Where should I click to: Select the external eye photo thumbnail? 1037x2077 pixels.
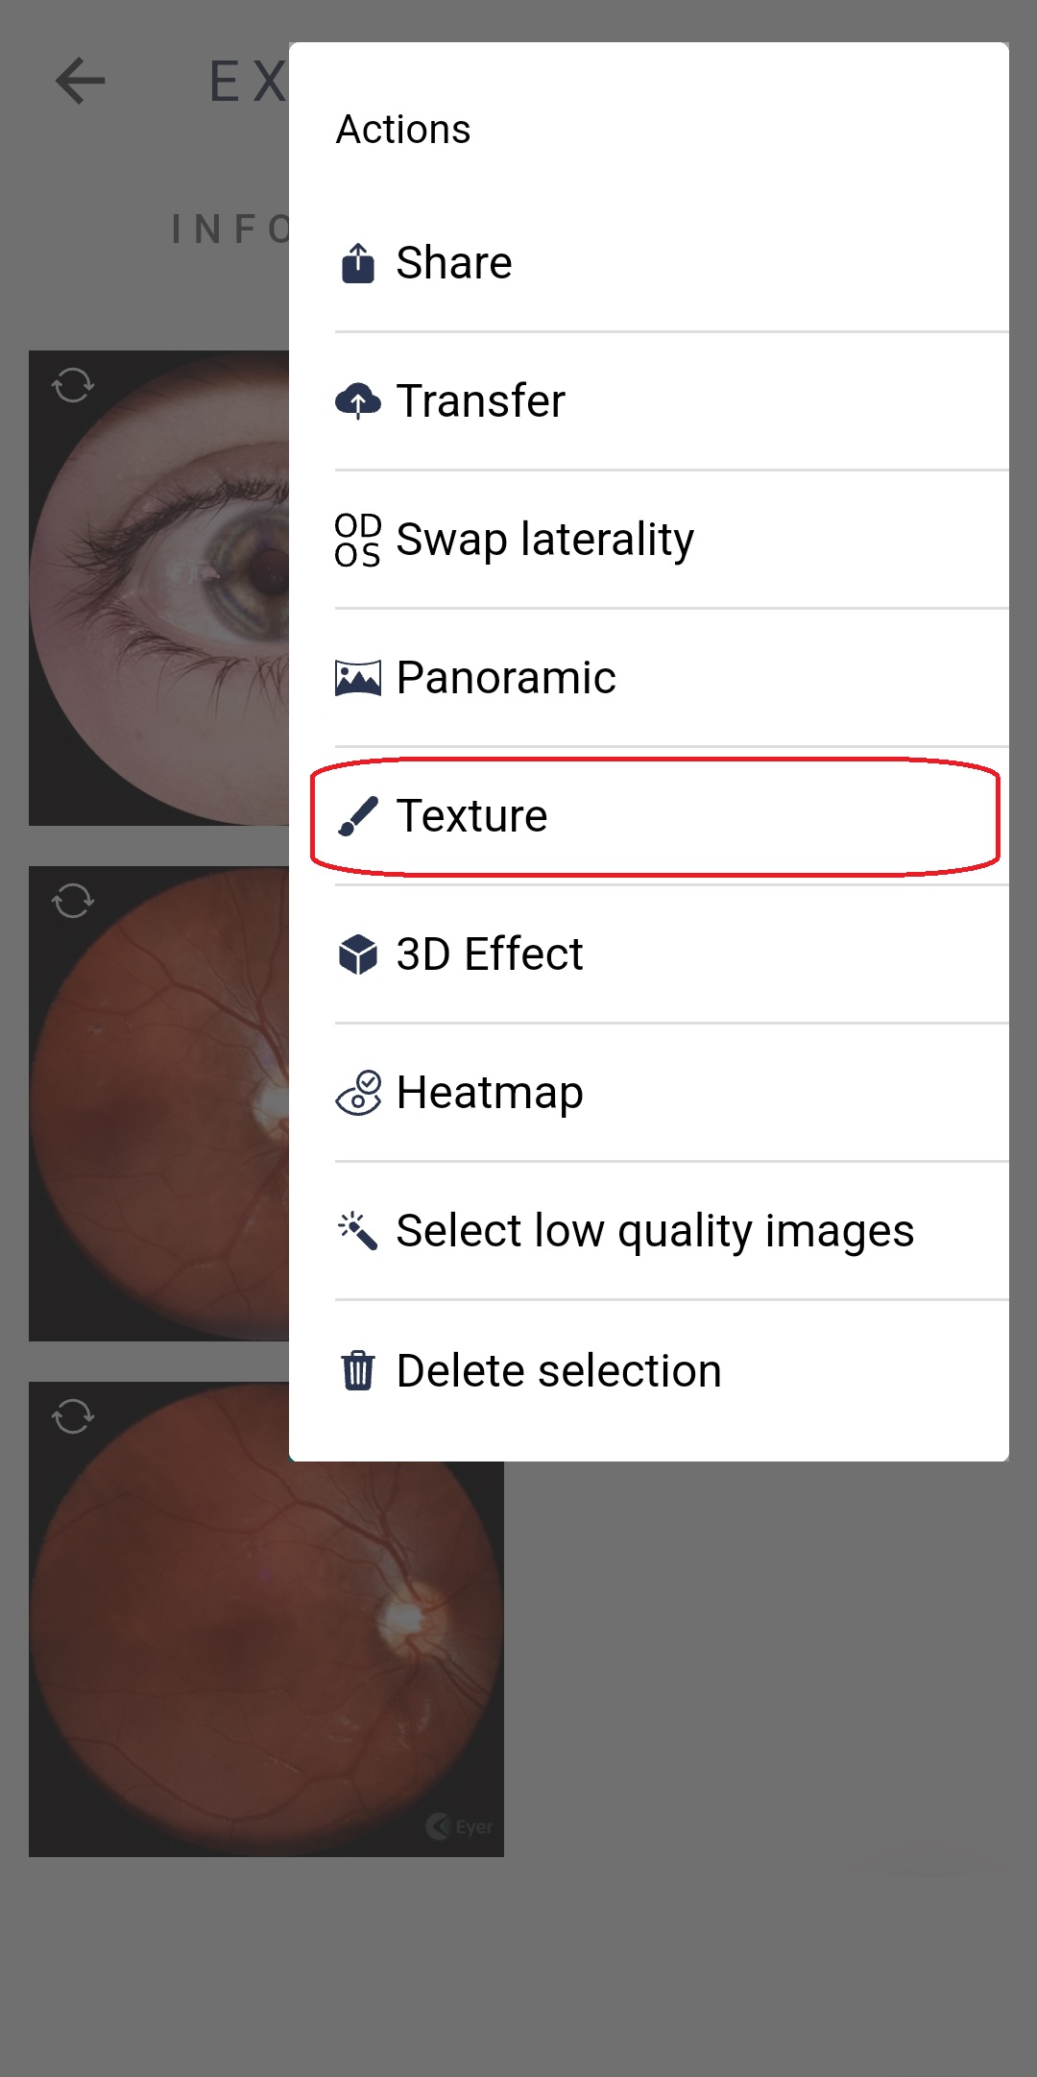[158, 588]
